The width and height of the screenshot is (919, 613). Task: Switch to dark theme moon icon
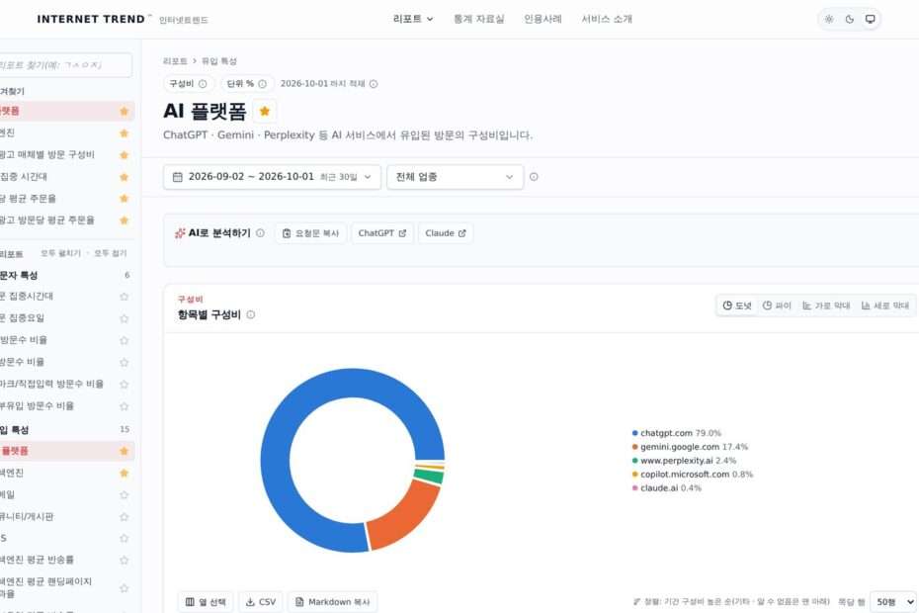[x=849, y=20]
